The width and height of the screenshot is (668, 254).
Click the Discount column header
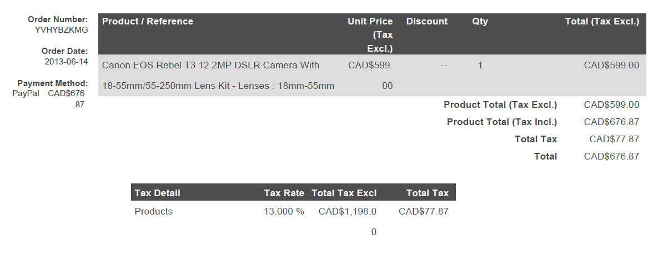(426, 22)
